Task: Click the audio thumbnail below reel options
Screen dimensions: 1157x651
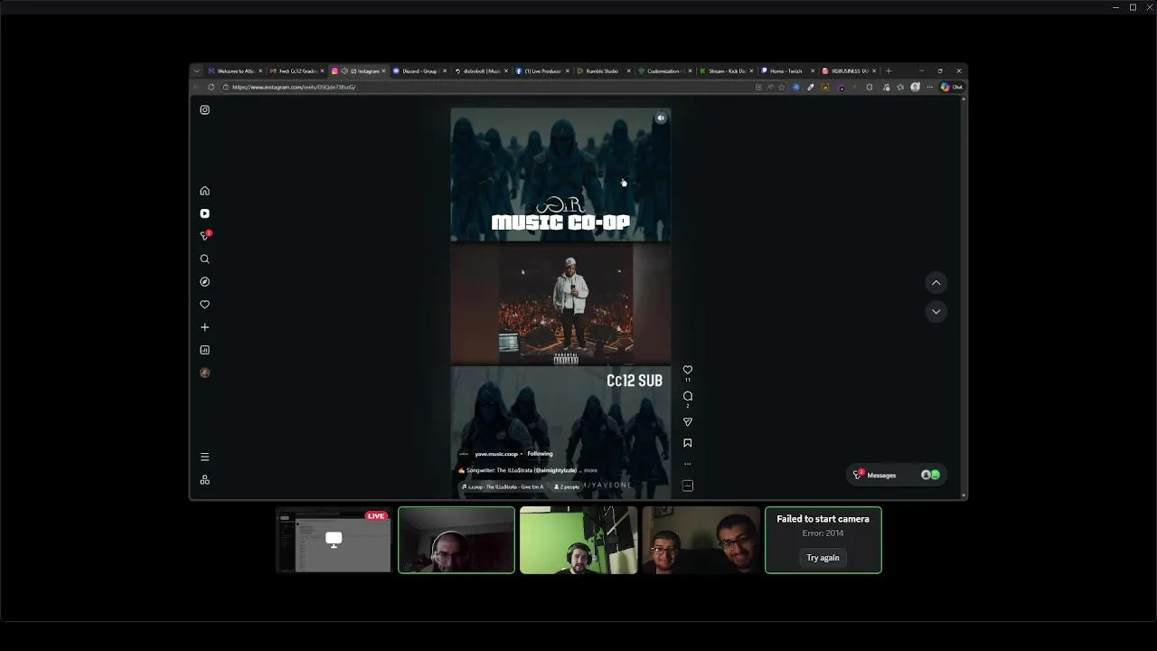Action: (687, 486)
